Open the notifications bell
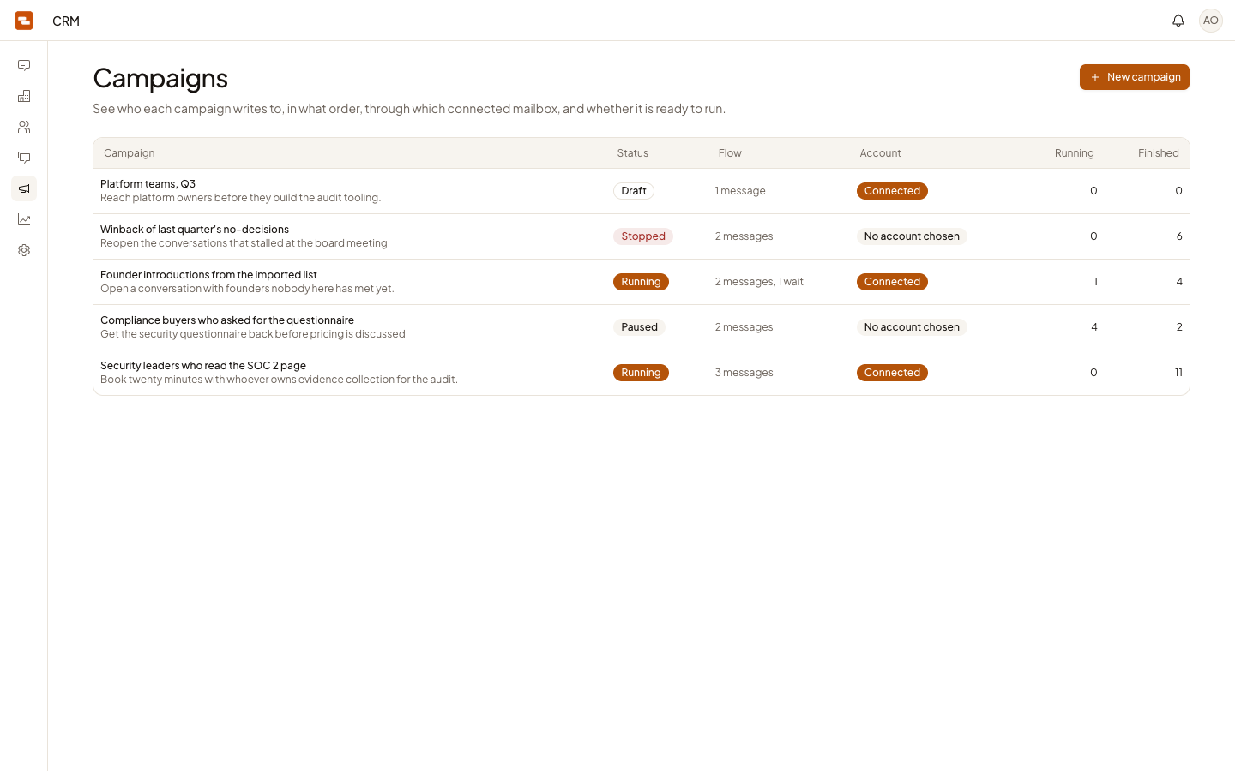Viewport: 1235px width, 771px height. point(1178,21)
